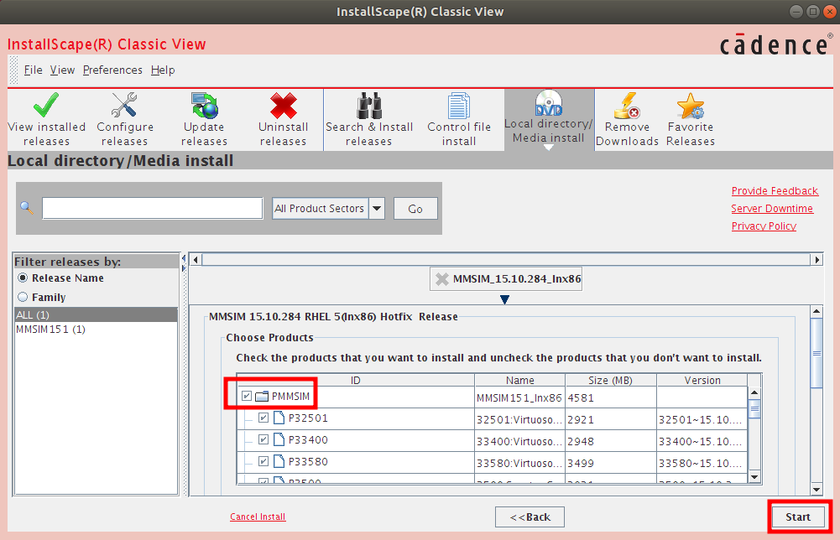Choose Uninstall releases red X icon

click(x=284, y=106)
